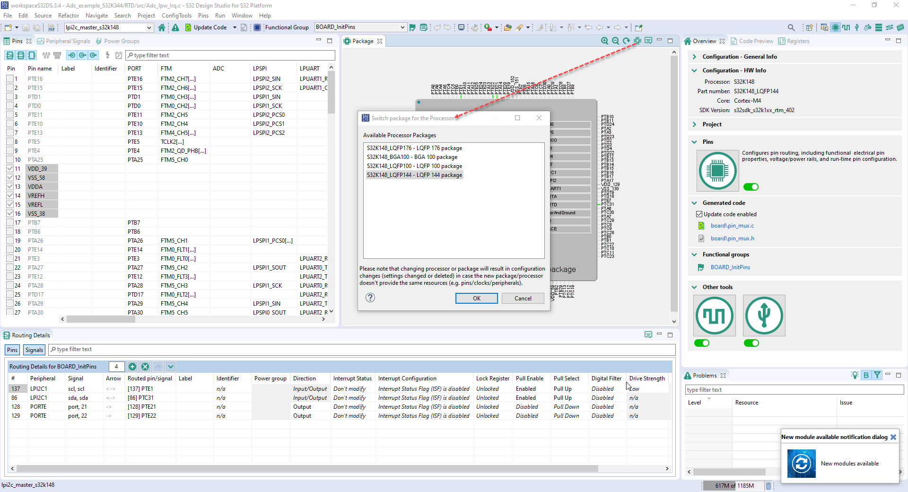908x492 pixels.
Task: Open the board\pin_mux.c link
Action: pyautogui.click(x=733, y=226)
